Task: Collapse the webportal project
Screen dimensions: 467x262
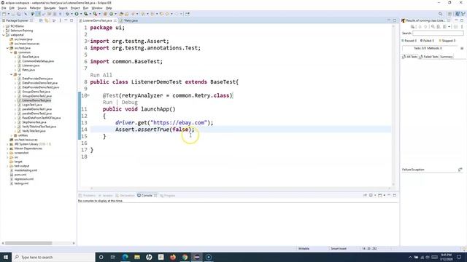Action: click(4, 35)
